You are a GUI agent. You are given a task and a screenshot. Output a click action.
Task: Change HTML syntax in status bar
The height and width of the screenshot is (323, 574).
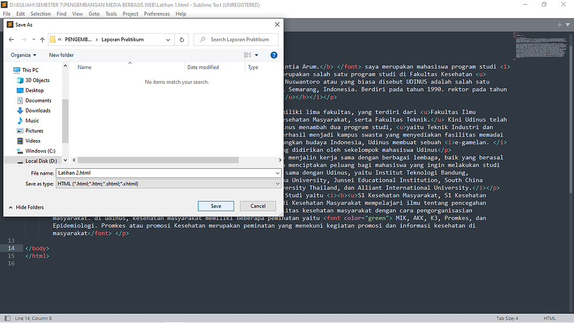[x=549, y=318]
